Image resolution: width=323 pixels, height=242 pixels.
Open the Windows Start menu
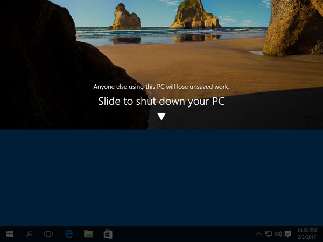point(9,234)
